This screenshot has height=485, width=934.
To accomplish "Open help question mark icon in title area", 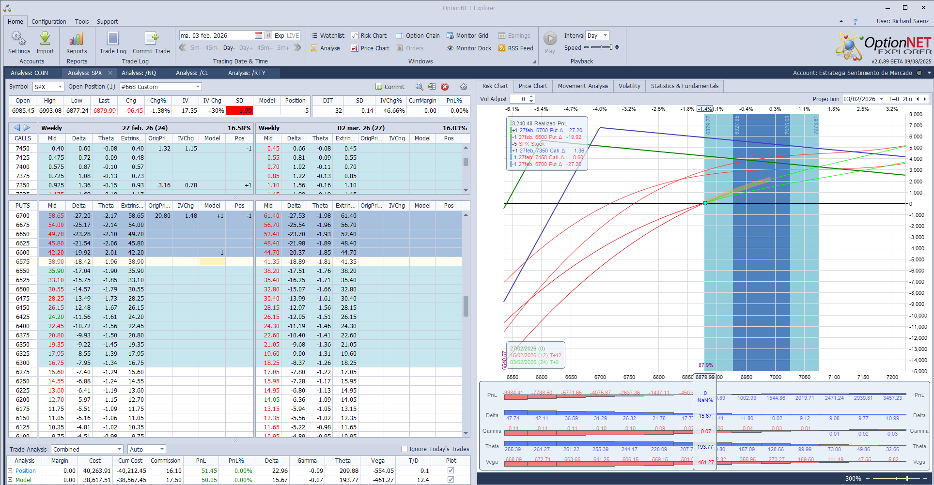I will point(855,21).
